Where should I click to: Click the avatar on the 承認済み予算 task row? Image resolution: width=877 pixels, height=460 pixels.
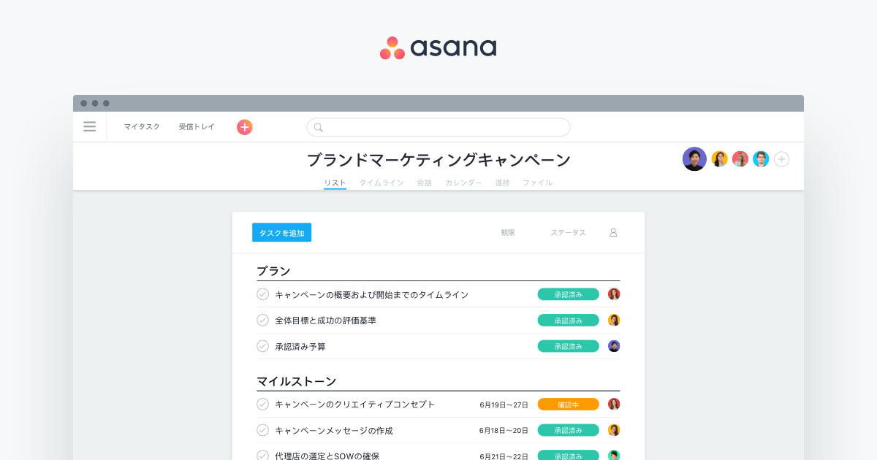(x=613, y=345)
